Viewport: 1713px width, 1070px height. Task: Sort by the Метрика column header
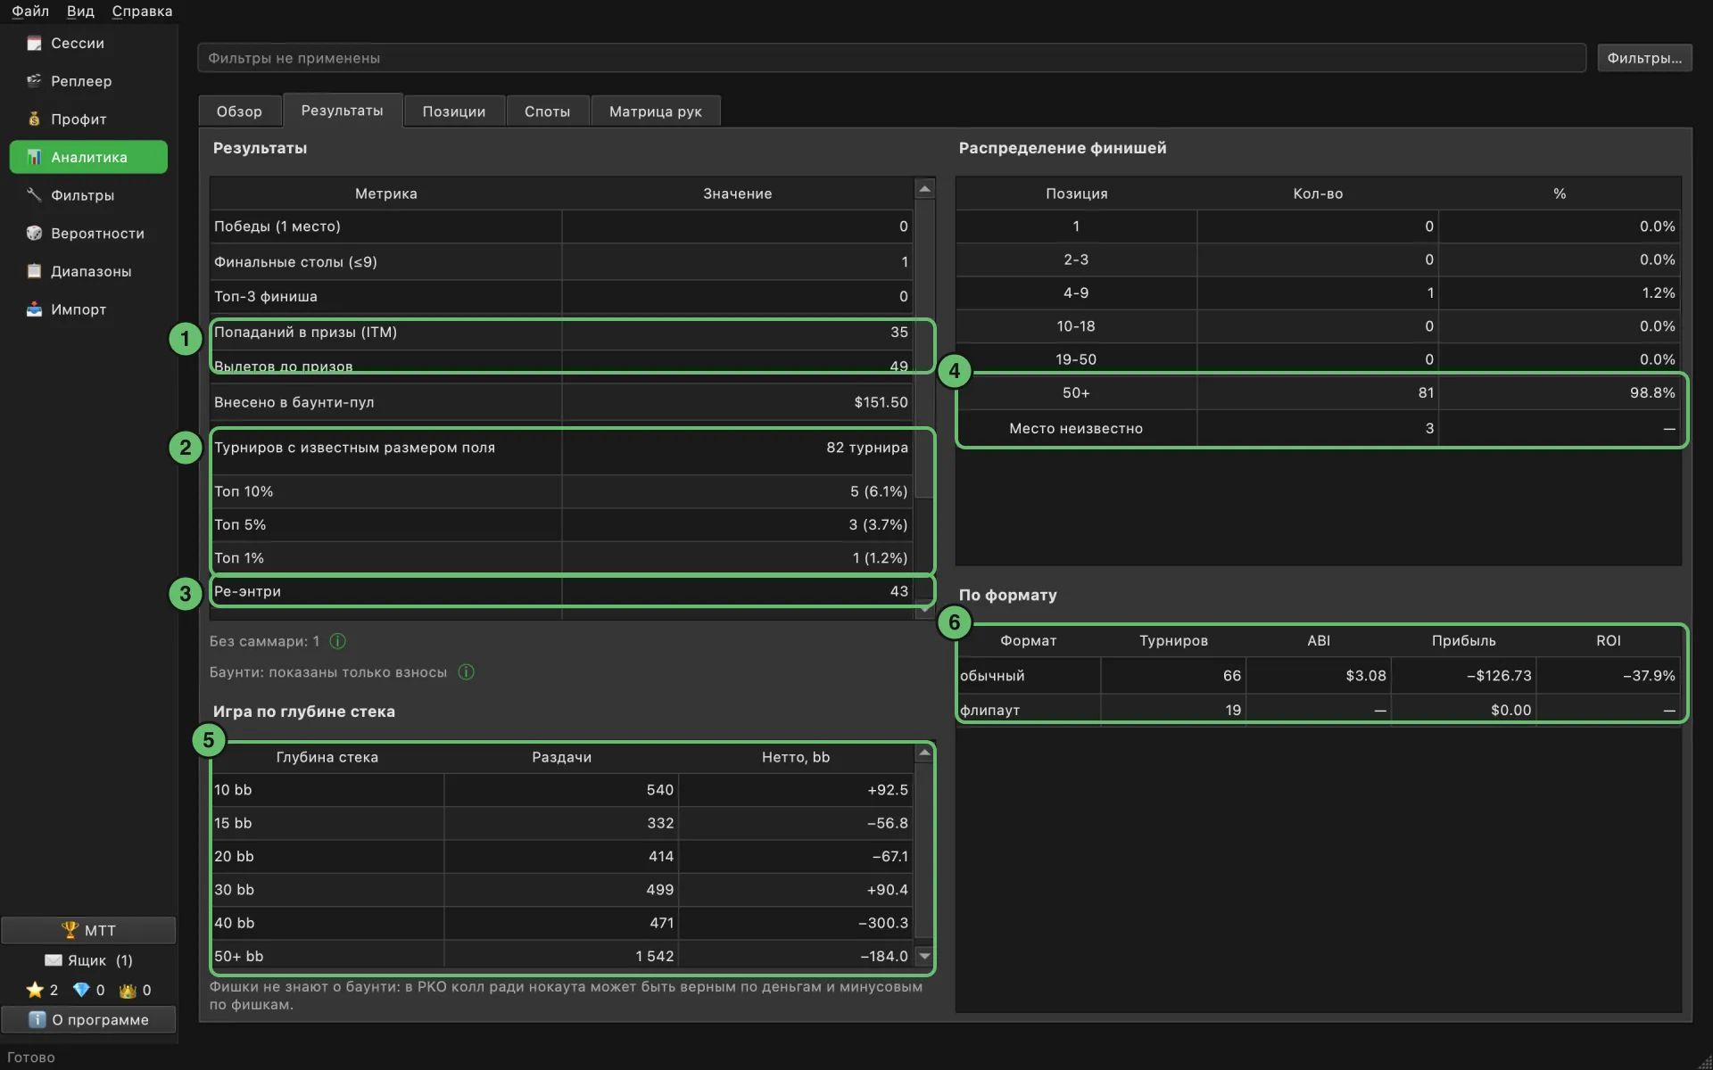(385, 193)
